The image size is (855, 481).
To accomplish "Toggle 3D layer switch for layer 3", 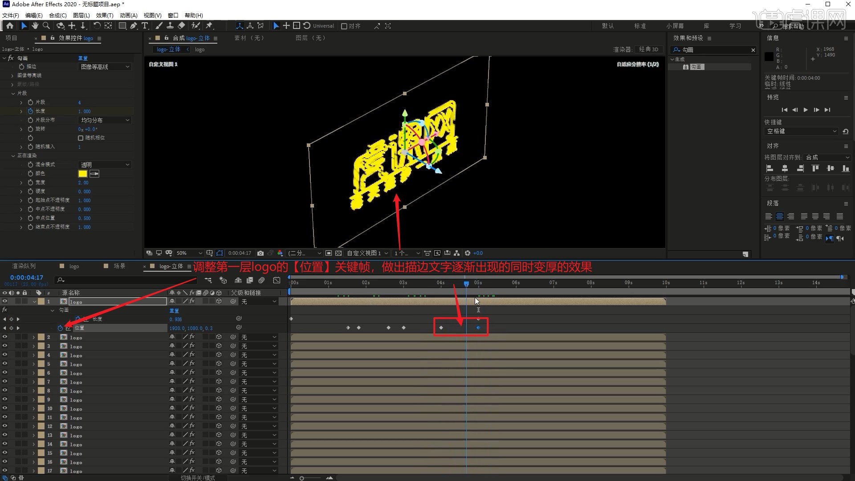I will (x=219, y=346).
